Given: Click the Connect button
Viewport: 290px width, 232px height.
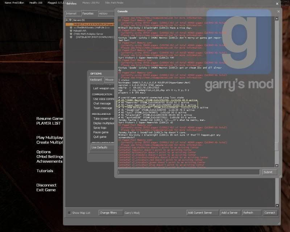Looking at the screenshot, I should [270, 213].
